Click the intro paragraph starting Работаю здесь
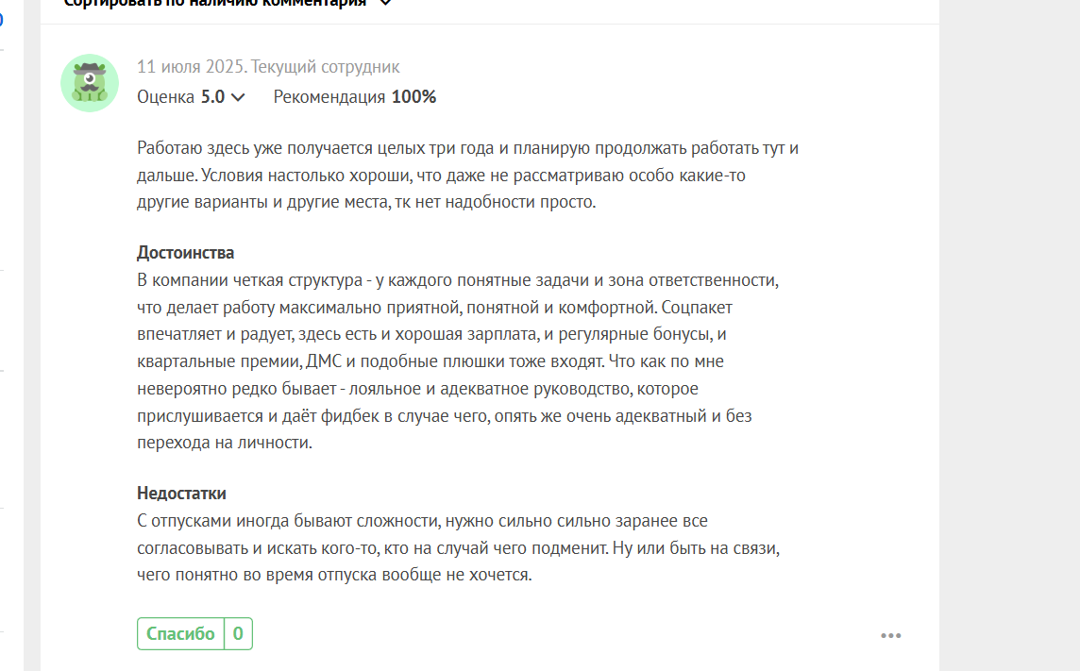Viewport: 1080px width, 671px height. click(467, 175)
